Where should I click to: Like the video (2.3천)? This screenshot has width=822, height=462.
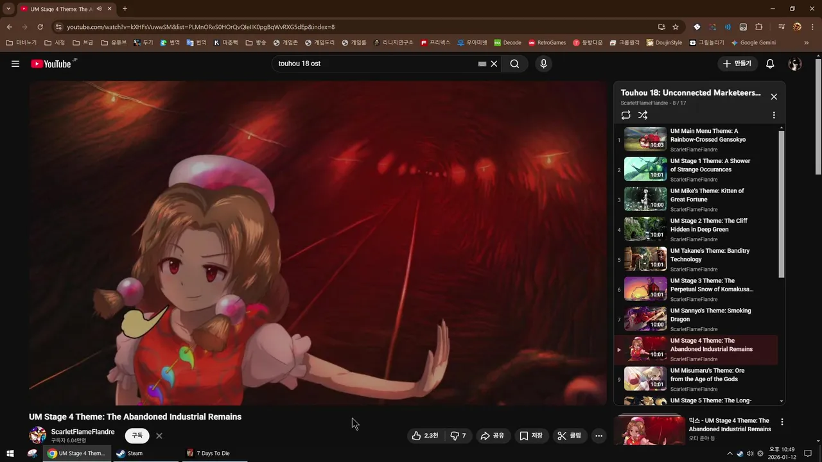(x=425, y=436)
